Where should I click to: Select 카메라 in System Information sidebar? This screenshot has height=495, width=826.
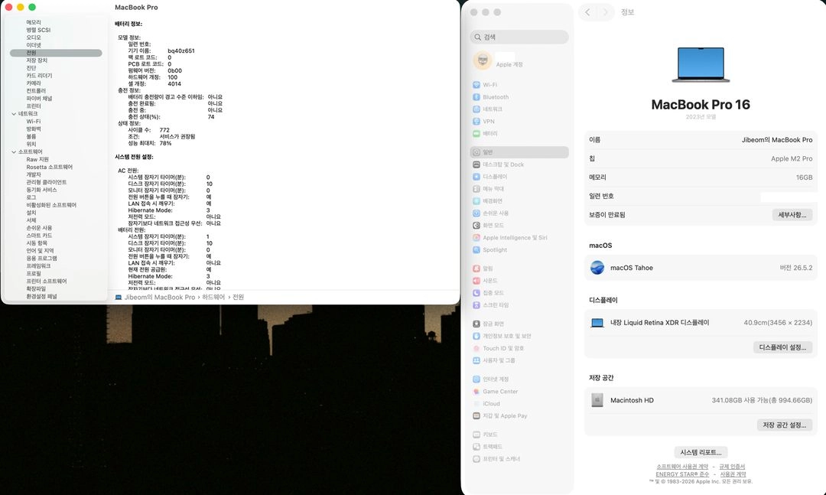[33, 83]
